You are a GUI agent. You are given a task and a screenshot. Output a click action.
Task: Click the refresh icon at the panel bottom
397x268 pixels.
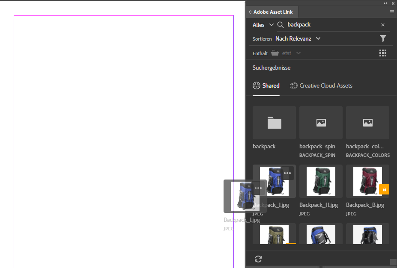pos(258,259)
